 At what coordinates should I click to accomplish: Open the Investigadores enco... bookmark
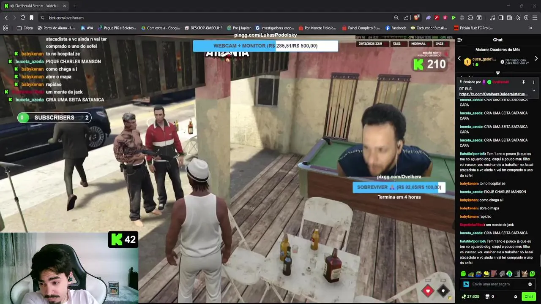click(275, 28)
